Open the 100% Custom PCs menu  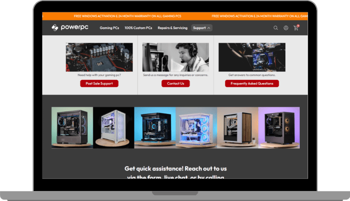(139, 28)
